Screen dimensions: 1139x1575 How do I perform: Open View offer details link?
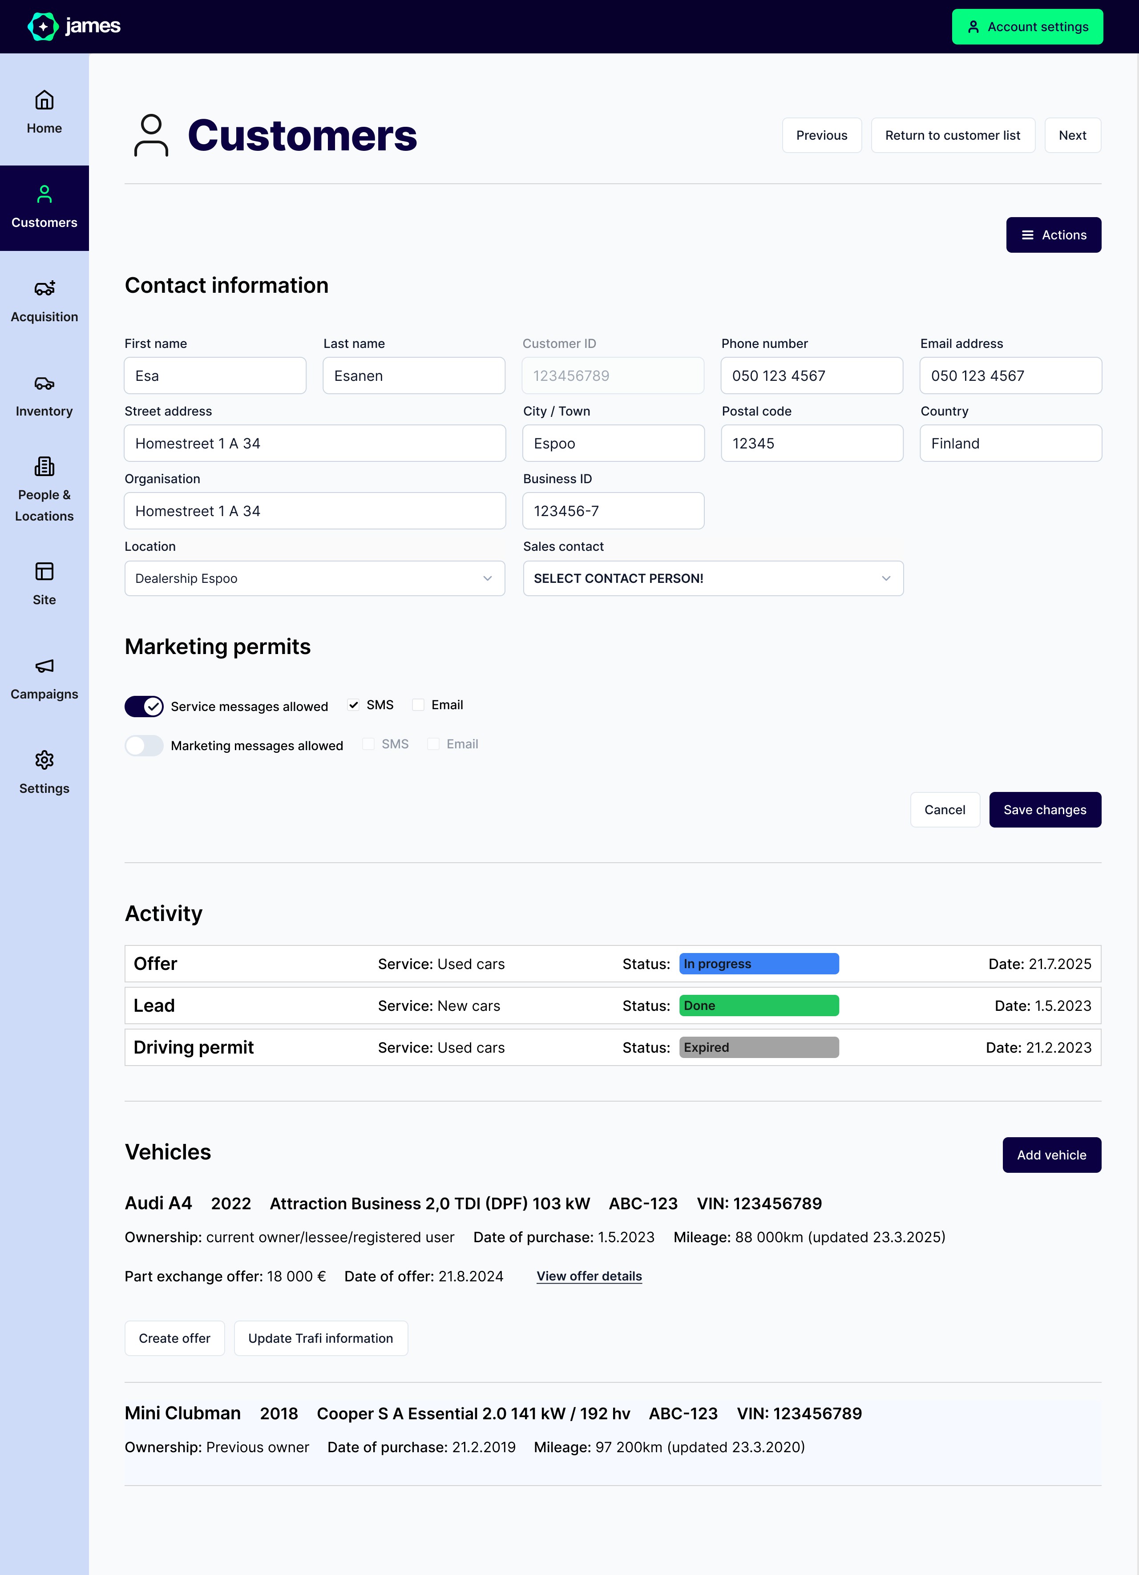[589, 1276]
